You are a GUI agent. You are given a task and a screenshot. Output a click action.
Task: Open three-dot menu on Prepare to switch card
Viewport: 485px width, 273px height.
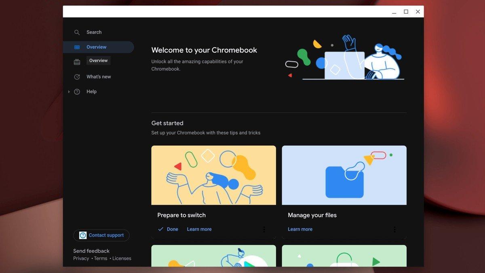pos(264,229)
